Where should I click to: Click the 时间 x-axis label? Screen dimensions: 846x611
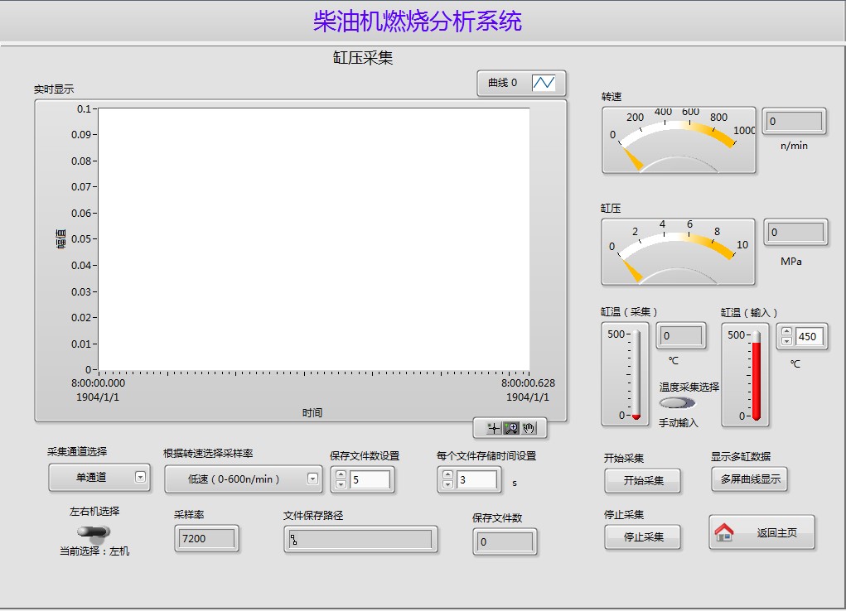[x=312, y=412]
